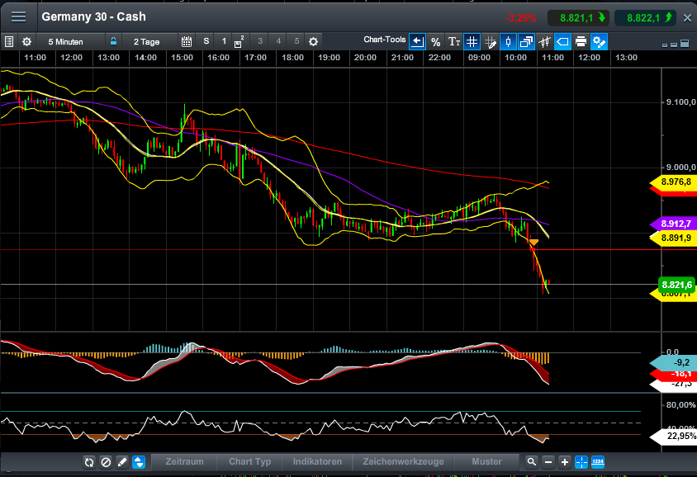Toggle the price label tag display
Viewport: 697px width, 477px height.
click(562, 41)
